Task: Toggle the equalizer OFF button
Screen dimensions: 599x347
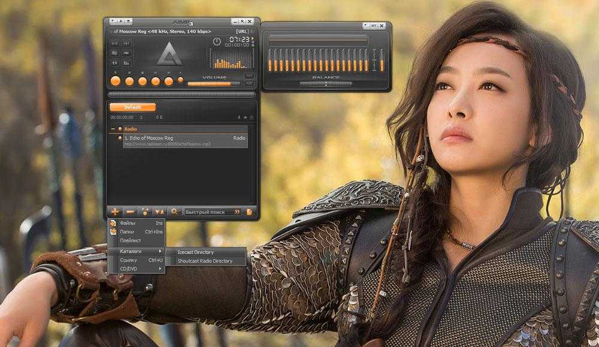Action: point(373,26)
